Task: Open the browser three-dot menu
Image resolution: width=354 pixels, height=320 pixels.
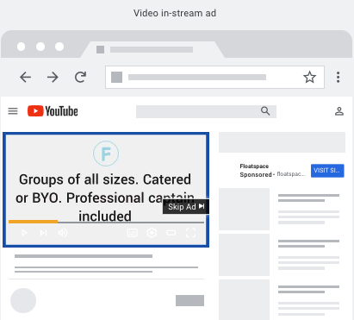Action: pos(338,77)
